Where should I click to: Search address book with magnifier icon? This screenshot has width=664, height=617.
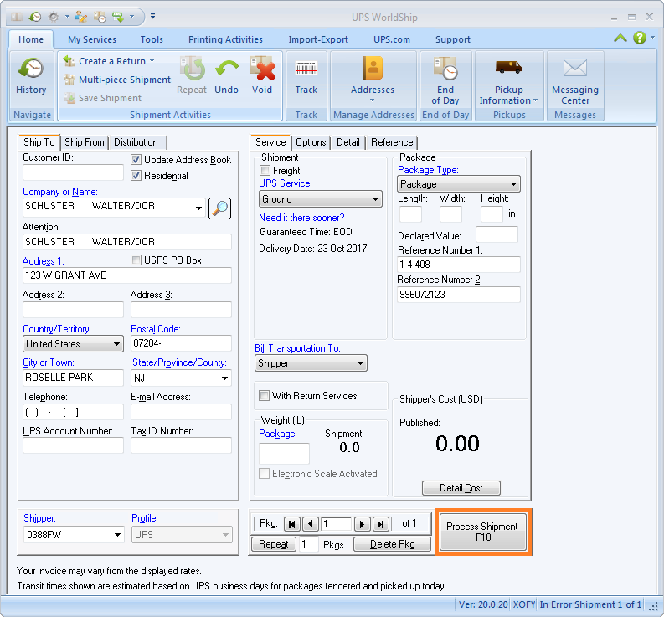[219, 208]
